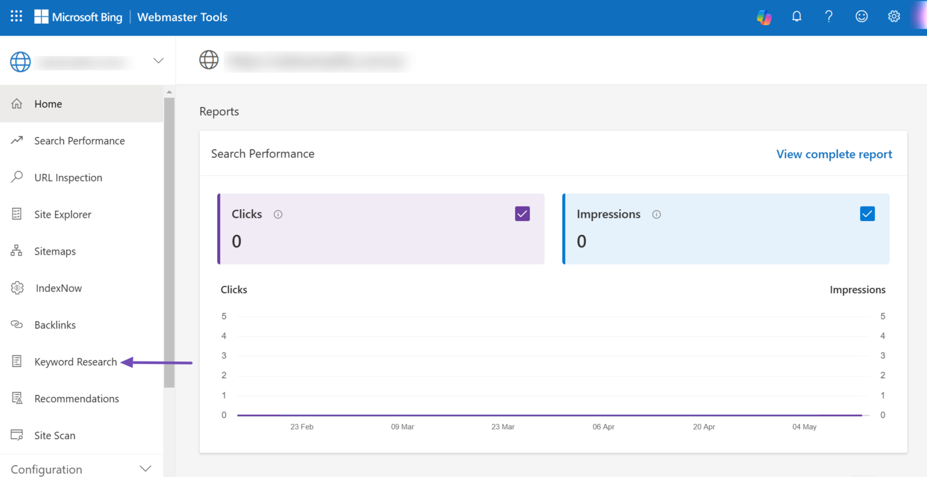Uncheck the Impressions checkbox
Screen dimensions: 927x477
click(867, 214)
